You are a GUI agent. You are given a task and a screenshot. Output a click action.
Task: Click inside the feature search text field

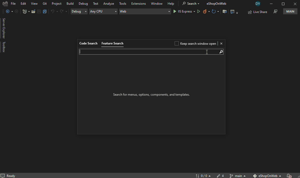click(x=148, y=52)
